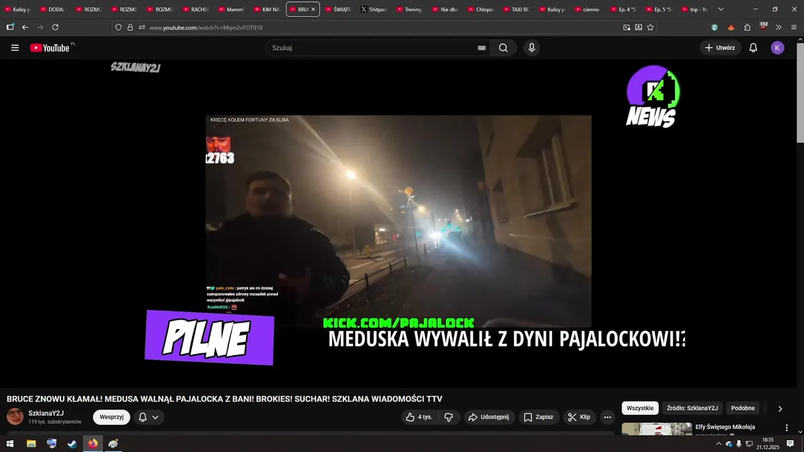Switch to the Trening tab

(410, 9)
